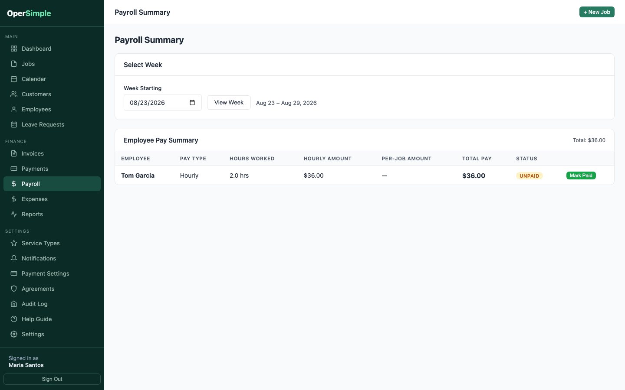
Task: Open the Dashboard page
Action: coord(52,49)
